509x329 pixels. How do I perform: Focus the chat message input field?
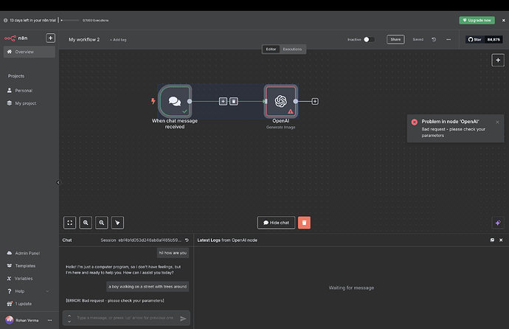pos(125,318)
